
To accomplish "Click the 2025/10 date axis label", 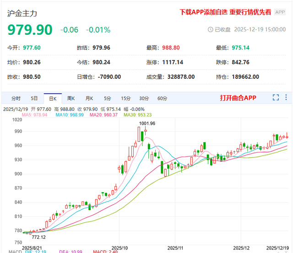I will pyautogui.click(x=119, y=248).
